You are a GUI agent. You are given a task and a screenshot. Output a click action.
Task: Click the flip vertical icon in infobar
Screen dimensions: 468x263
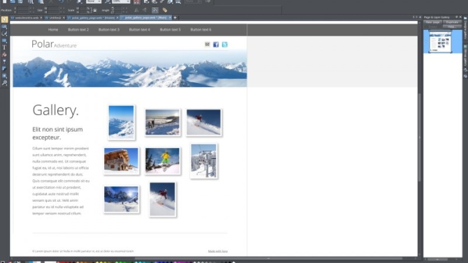tap(145, 10)
